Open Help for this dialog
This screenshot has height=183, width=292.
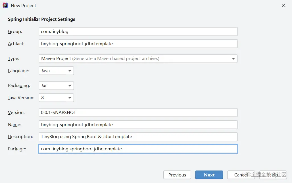point(273,175)
